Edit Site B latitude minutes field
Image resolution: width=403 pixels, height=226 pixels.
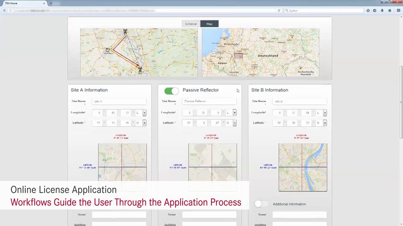(x=293, y=123)
